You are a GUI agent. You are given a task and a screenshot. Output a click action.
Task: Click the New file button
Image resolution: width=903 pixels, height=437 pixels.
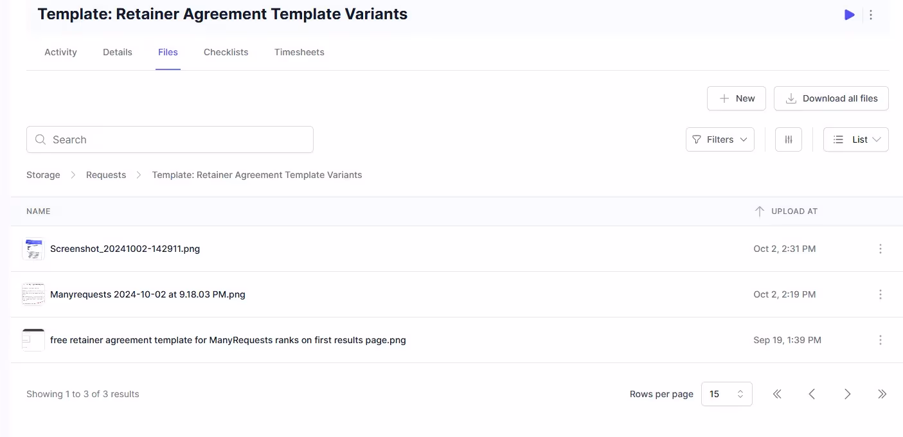tap(737, 98)
